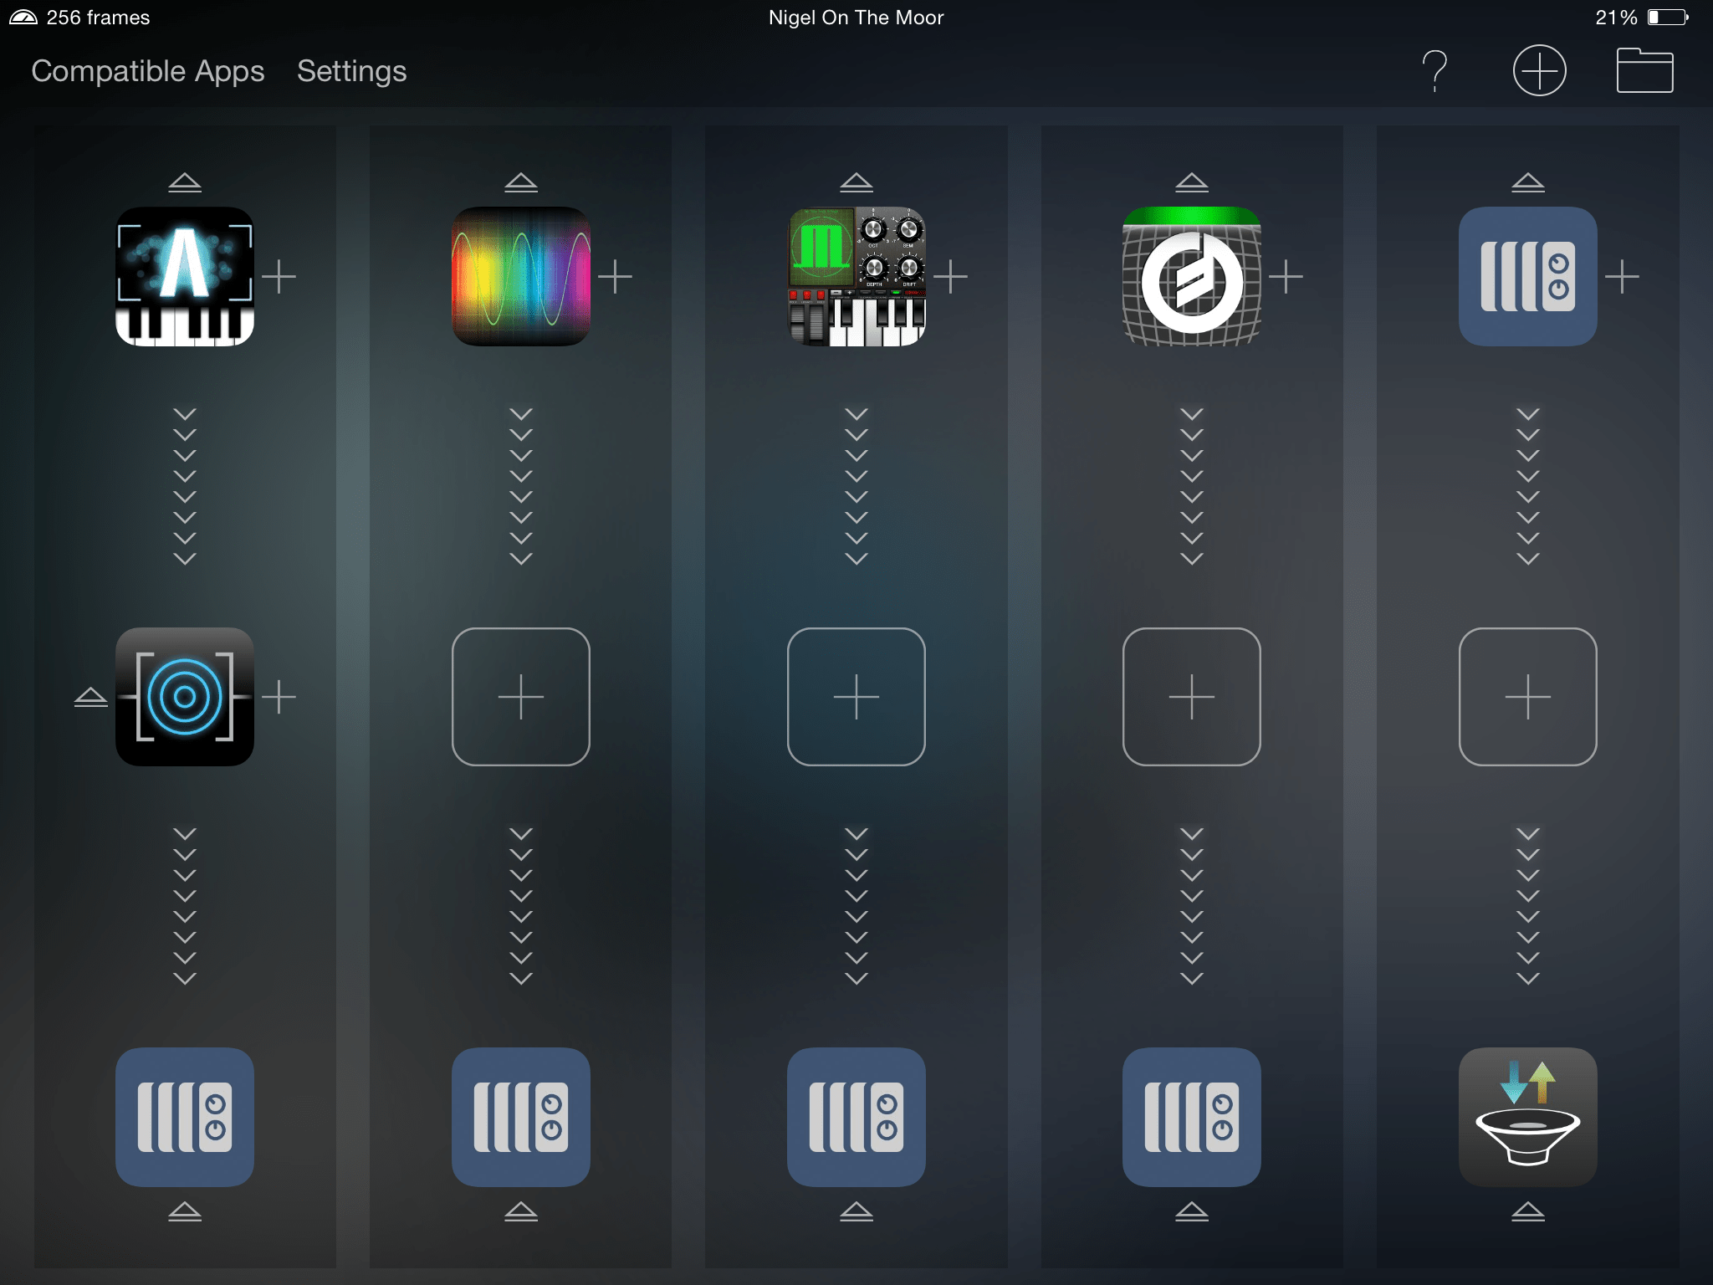The image size is (1713, 1285).
Task: Open the concentric circles effect app
Action: point(185,696)
